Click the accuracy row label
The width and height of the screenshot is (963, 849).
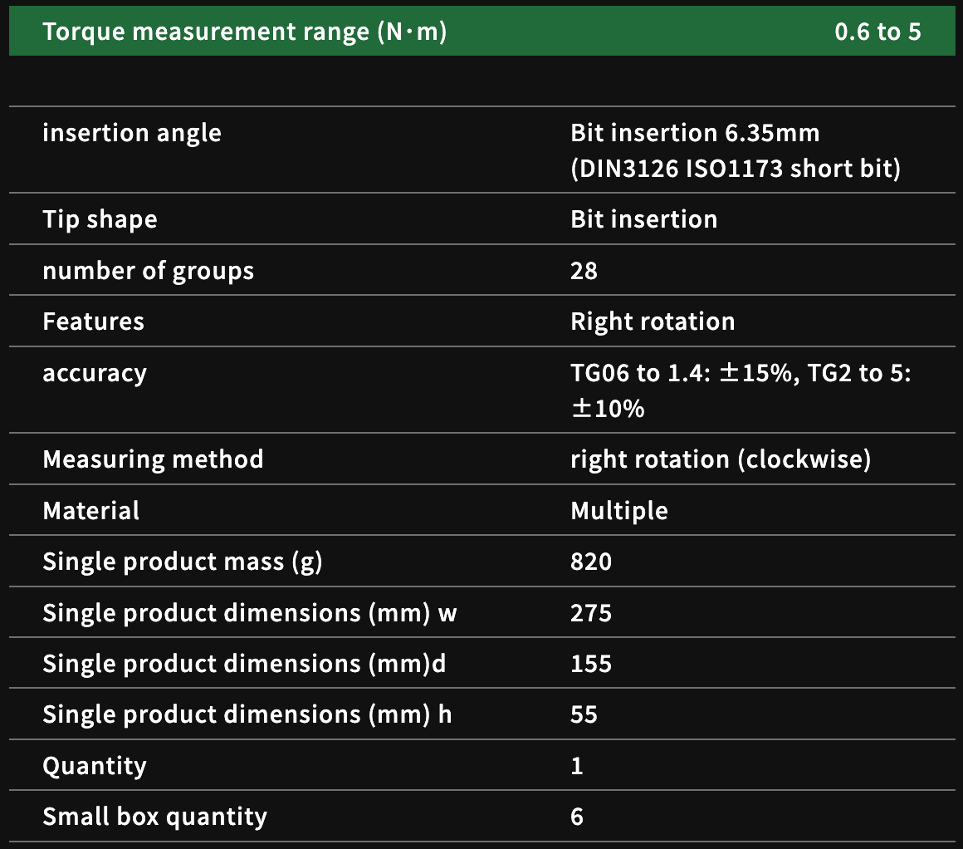tap(95, 373)
